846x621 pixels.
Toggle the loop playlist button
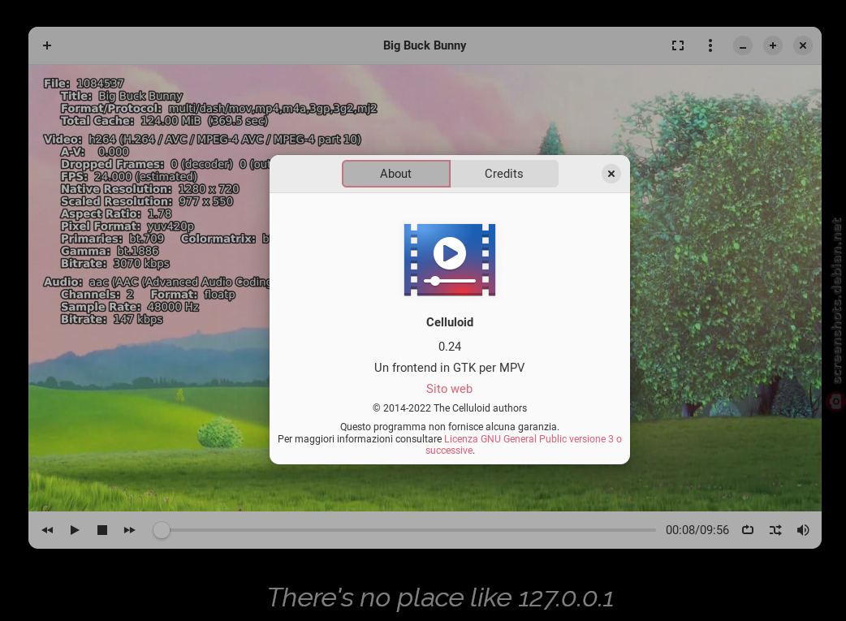coord(748,530)
